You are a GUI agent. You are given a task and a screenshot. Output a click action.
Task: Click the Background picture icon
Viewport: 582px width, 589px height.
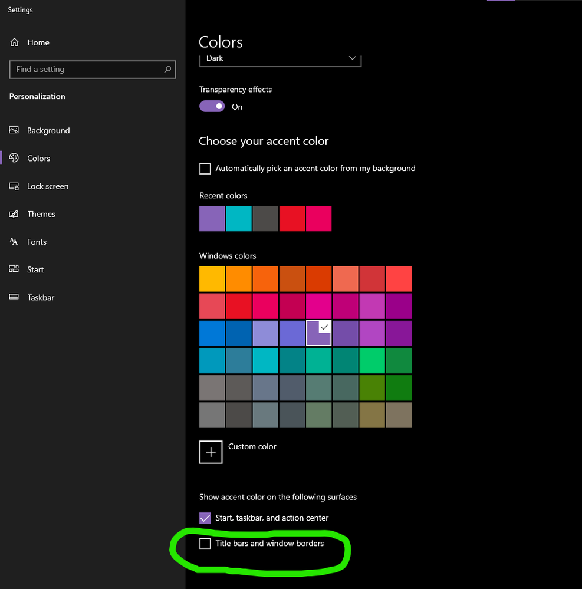(15, 130)
